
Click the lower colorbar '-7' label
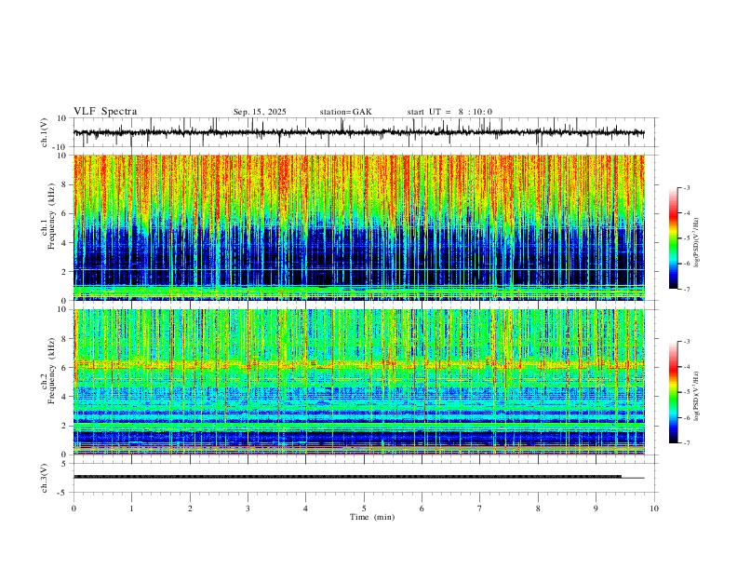coord(686,443)
